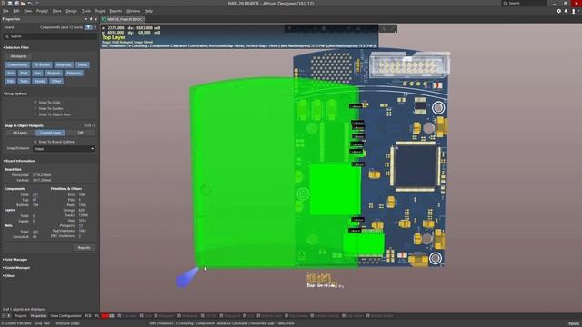The image size is (582, 327).
Task: Close the Properties panel with its X icon
Action: point(95,19)
